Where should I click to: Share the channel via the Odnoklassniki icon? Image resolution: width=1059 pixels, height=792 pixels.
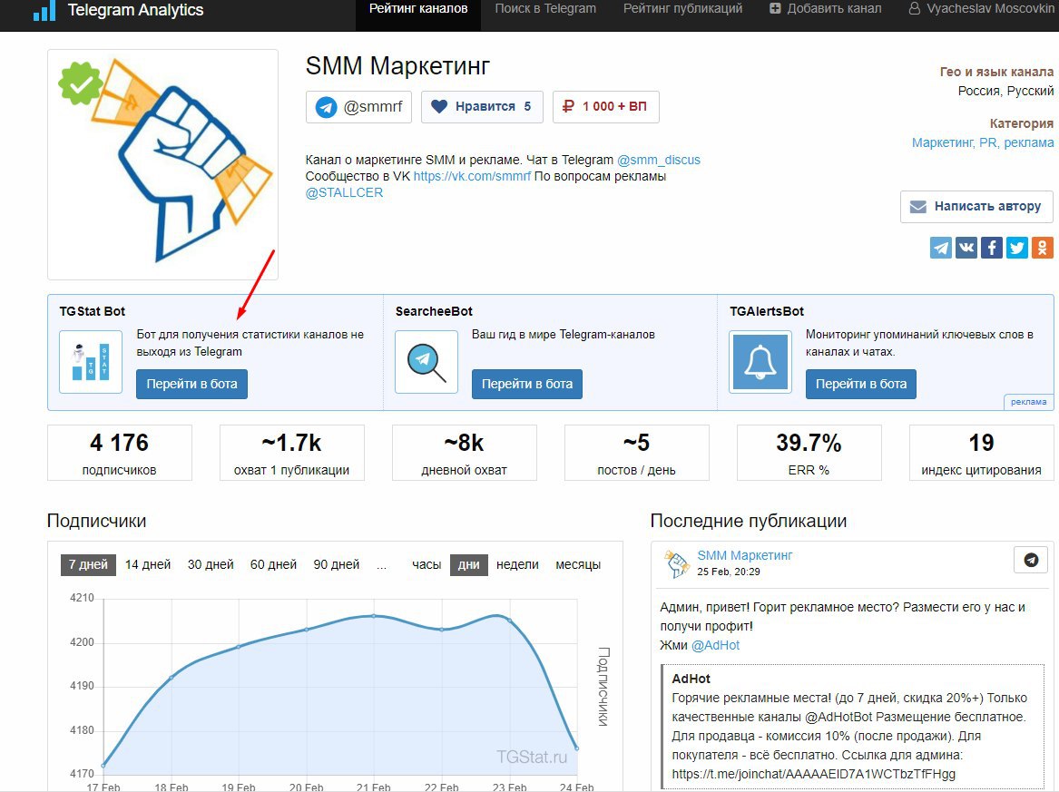(1042, 248)
